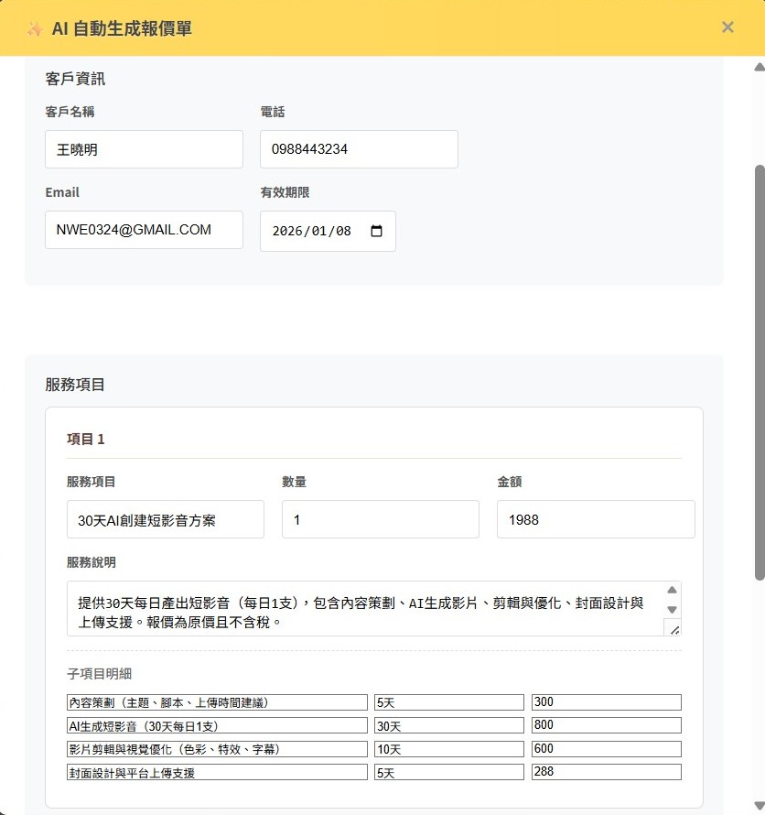
Task: Click the date value 2026/01/08
Action: coord(309,232)
